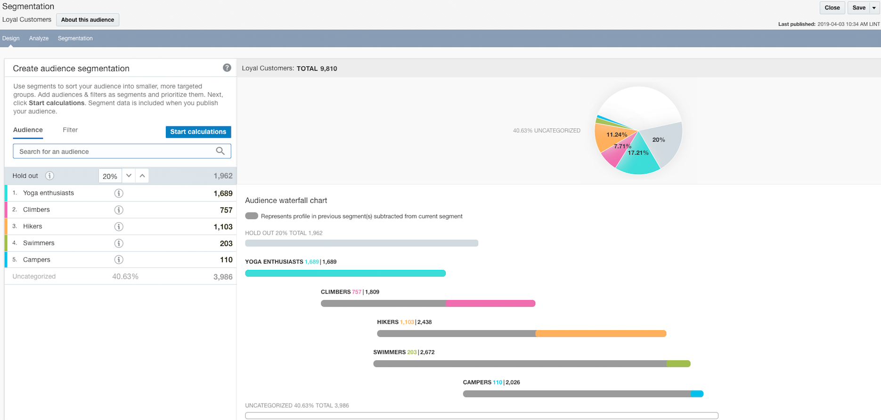Viewport: 881px width, 420px height.
Task: Click the teal 17.21% pie slice
Action: coord(639,158)
